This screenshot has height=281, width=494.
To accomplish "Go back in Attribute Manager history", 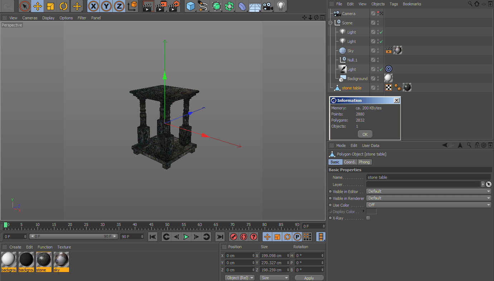I will [445, 145].
